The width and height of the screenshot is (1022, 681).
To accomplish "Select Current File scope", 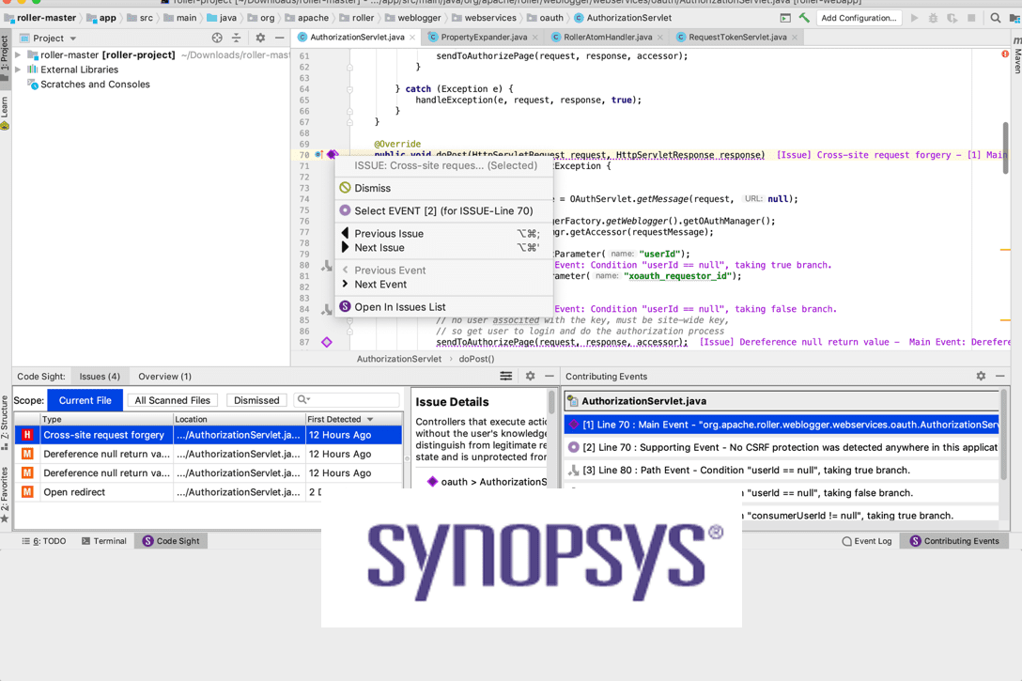I will [85, 400].
